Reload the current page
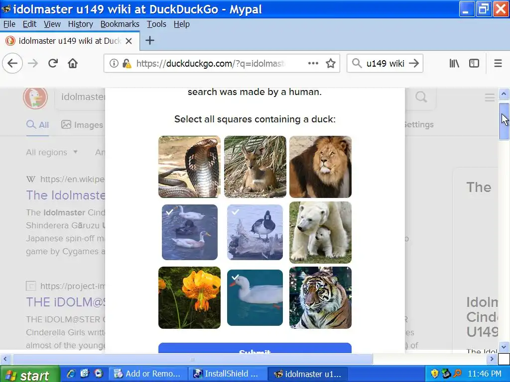This screenshot has height=382, width=510. click(x=53, y=63)
